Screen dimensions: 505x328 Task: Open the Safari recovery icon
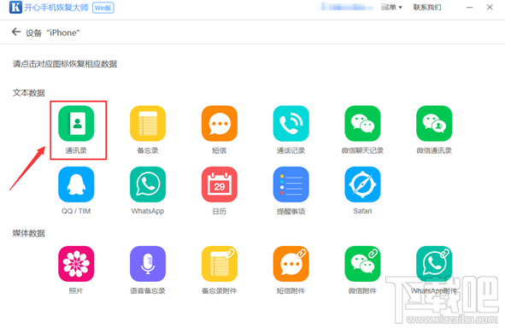(x=362, y=184)
